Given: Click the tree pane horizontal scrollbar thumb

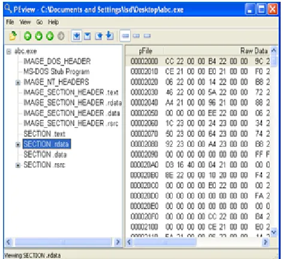Looking at the screenshot, I should click(63, 242).
